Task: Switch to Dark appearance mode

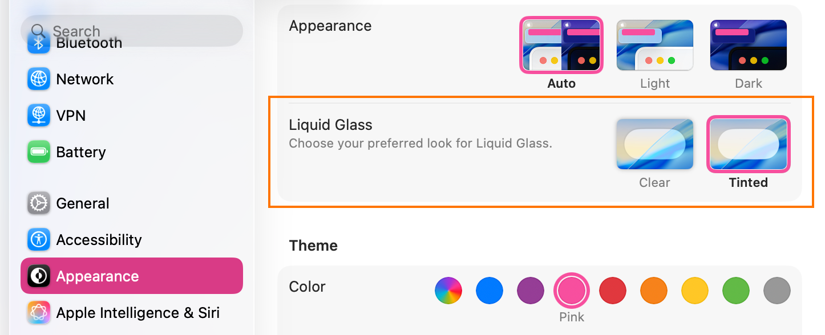Action: 749,46
